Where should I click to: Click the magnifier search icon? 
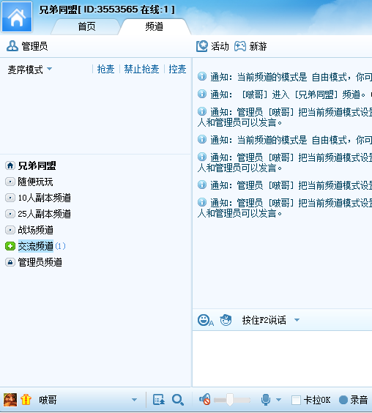(178, 400)
